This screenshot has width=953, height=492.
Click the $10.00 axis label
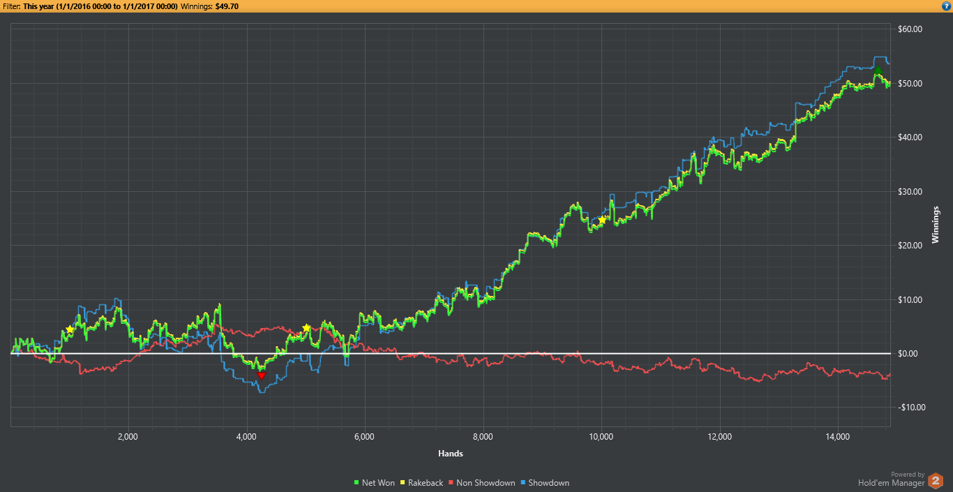[910, 300]
